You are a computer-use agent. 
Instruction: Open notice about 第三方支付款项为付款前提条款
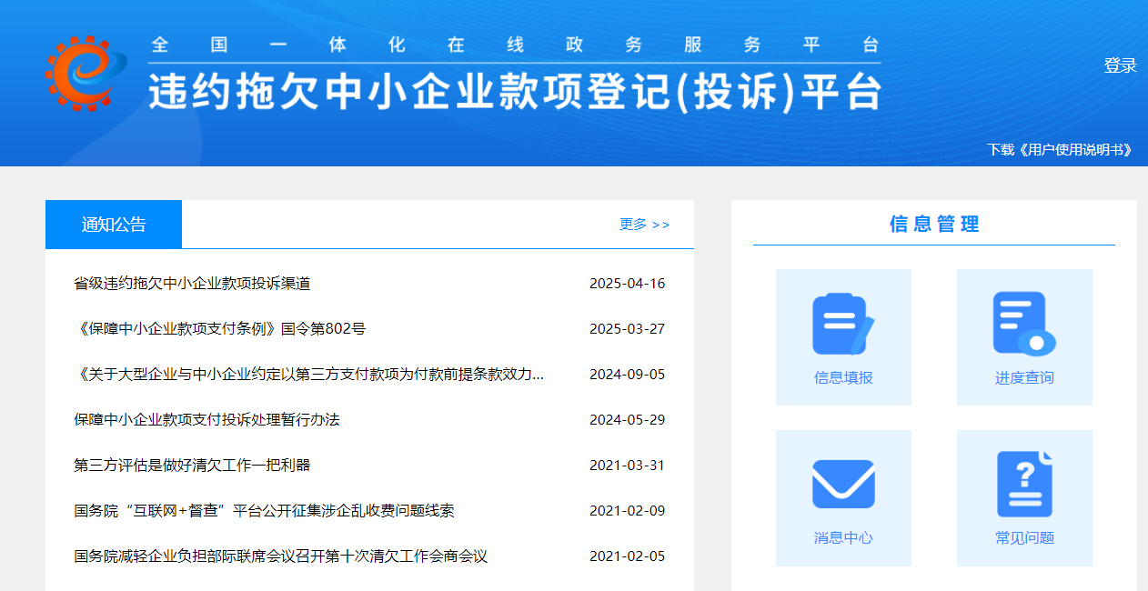[309, 375]
